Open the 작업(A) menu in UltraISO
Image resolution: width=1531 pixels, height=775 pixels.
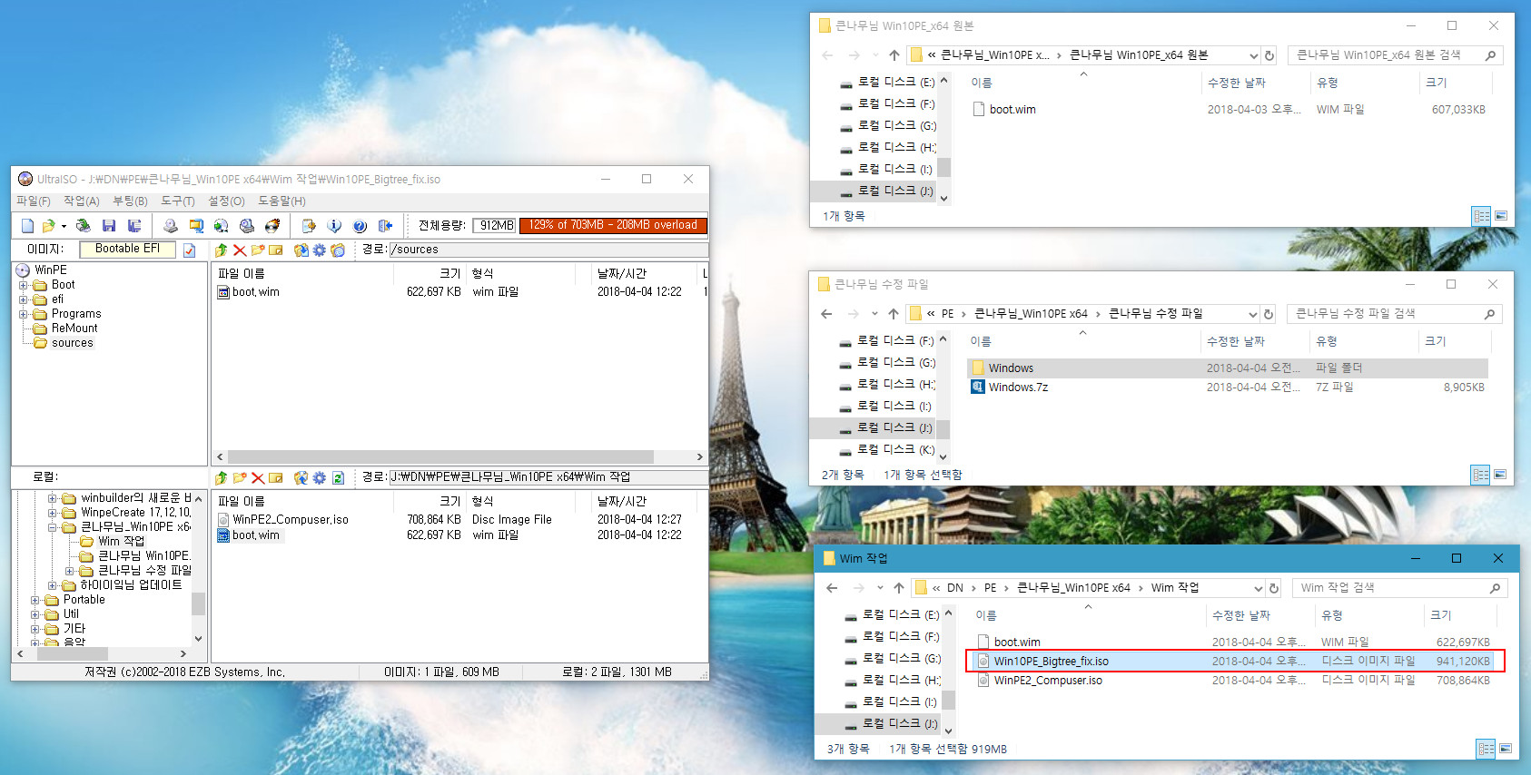point(82,201)
